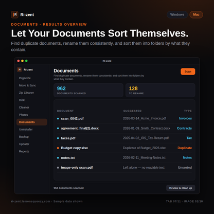The height and width of the screenshot is (214, 214).
Task: Click the SUGGESTED column header
Action: 132,111
